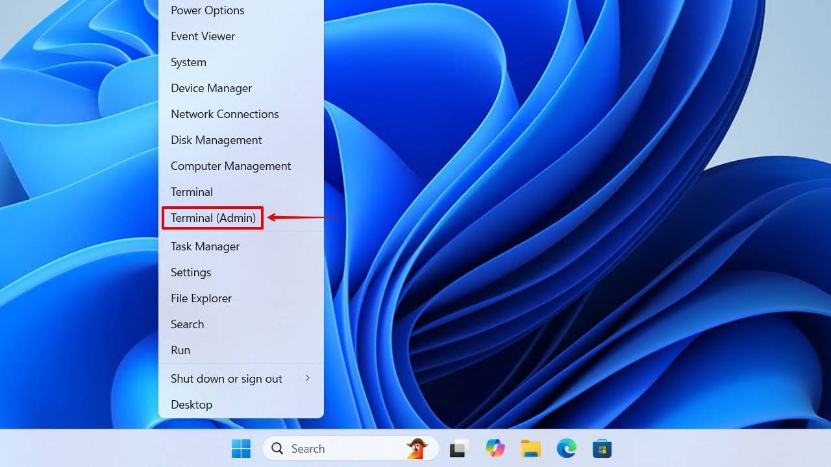Select Desktop at the menu bottom

click(x=192, y=405)
